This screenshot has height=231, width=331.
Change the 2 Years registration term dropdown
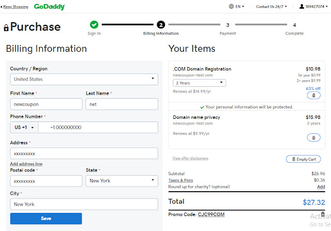[199, 83]
